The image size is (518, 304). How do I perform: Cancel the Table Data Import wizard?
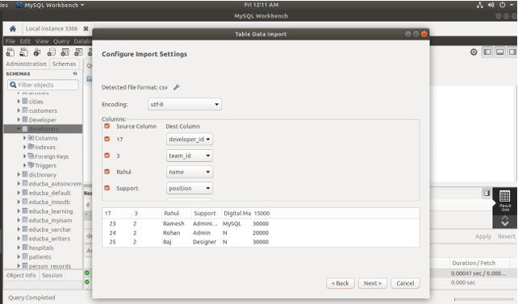[405, 283]
